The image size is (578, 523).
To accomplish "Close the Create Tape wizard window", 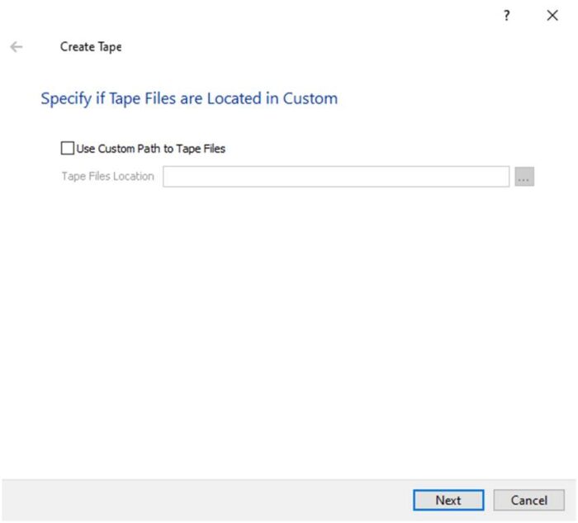I will click(552, 16).
